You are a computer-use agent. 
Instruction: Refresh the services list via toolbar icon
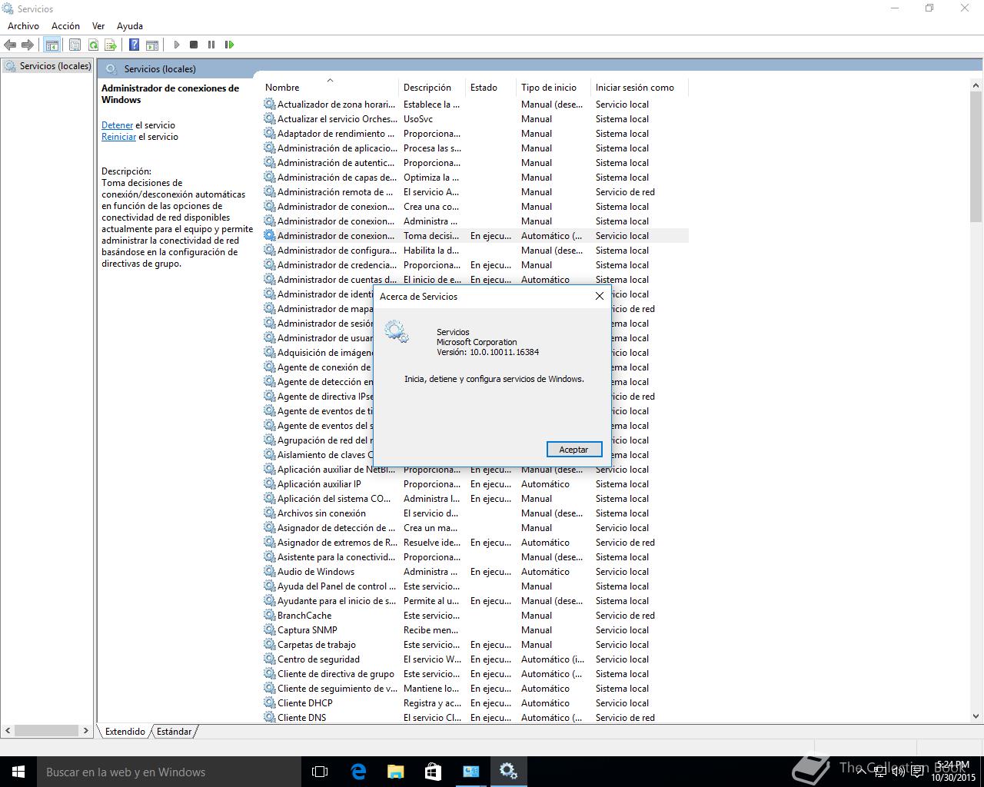(x=93, y=45)
